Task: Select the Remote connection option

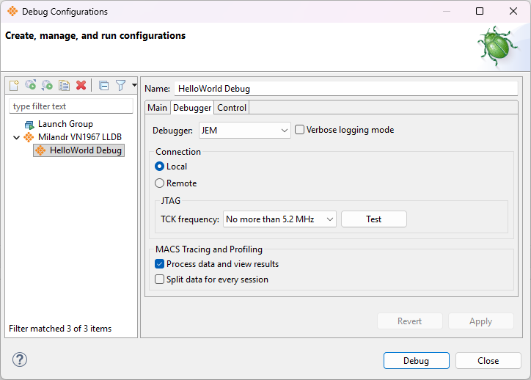Action: 160,183
